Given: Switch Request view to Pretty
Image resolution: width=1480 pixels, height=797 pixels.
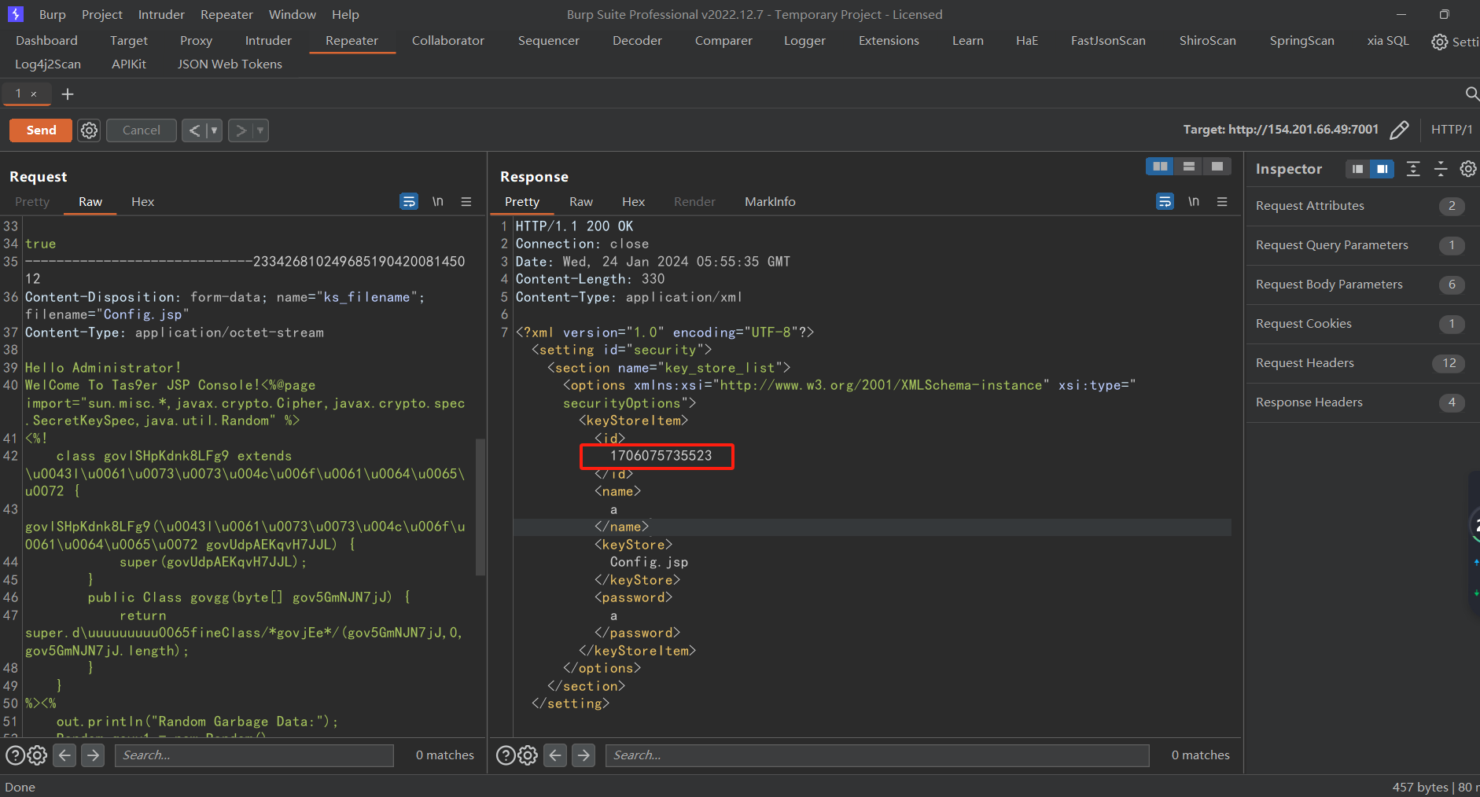Looking at the screenshot, I should pos(32,202).
